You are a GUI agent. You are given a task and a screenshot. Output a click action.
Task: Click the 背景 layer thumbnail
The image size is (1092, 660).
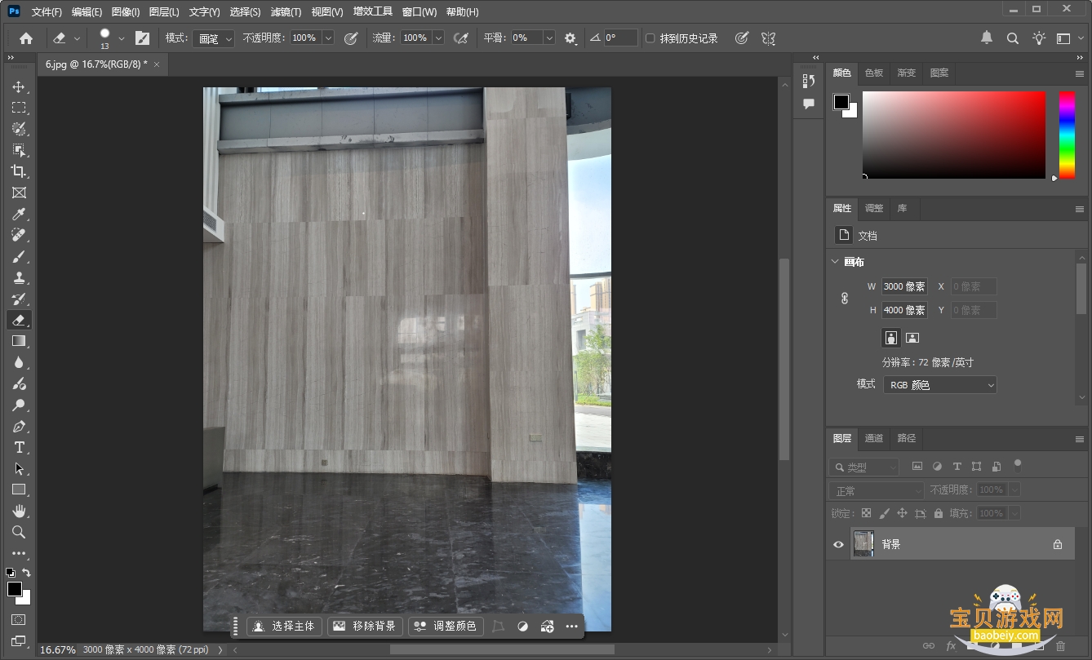click(863, 544)
